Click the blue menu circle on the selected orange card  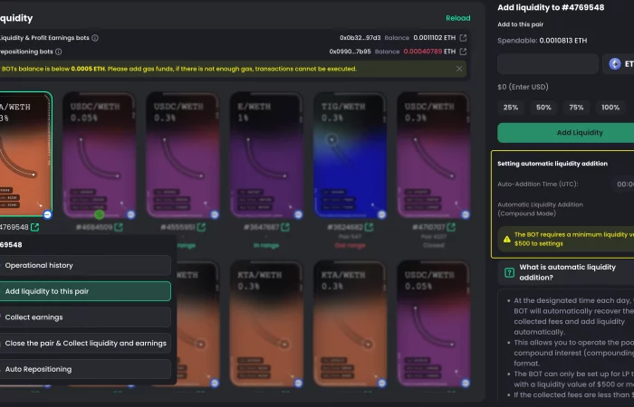(47, 215)
